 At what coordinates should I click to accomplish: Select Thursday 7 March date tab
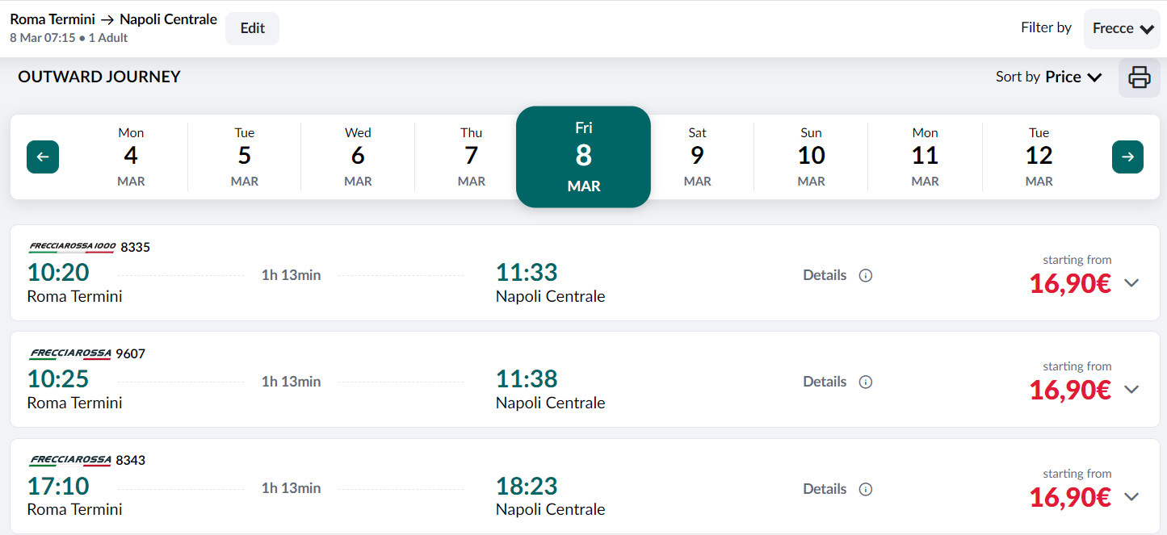point(472,157)
